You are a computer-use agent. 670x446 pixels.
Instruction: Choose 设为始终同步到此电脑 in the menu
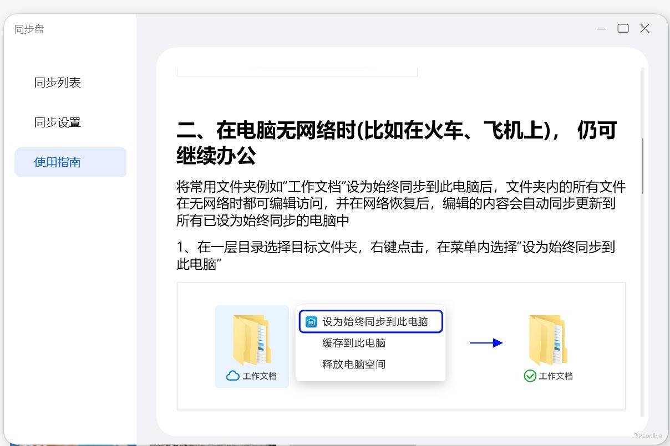(x=375, y=322)
